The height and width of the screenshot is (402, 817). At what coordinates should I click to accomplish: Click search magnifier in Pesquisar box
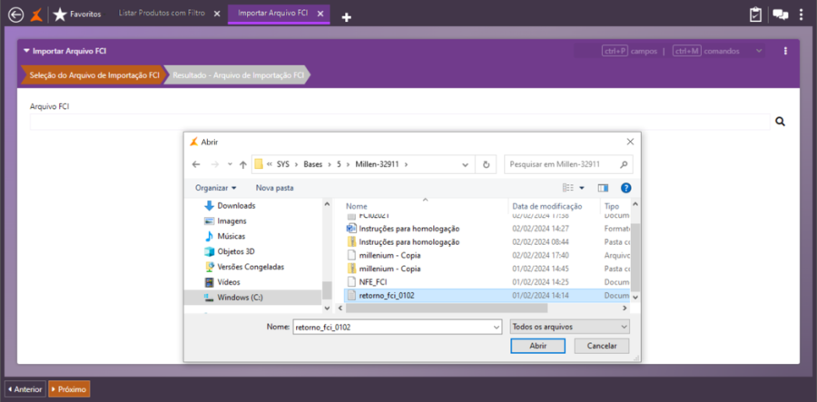624,164
